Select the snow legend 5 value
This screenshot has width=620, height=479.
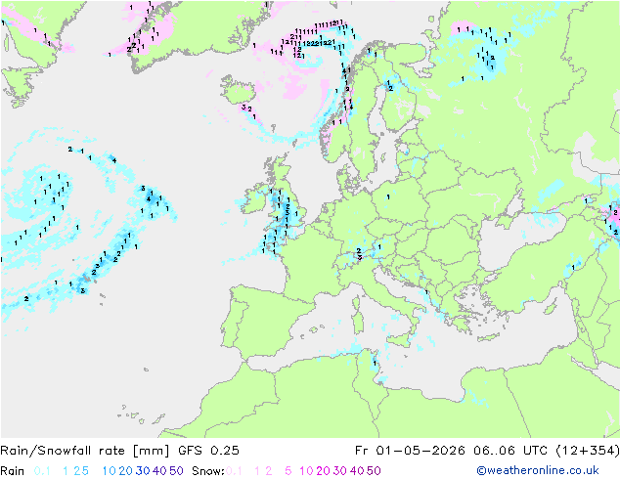(288, 471)
